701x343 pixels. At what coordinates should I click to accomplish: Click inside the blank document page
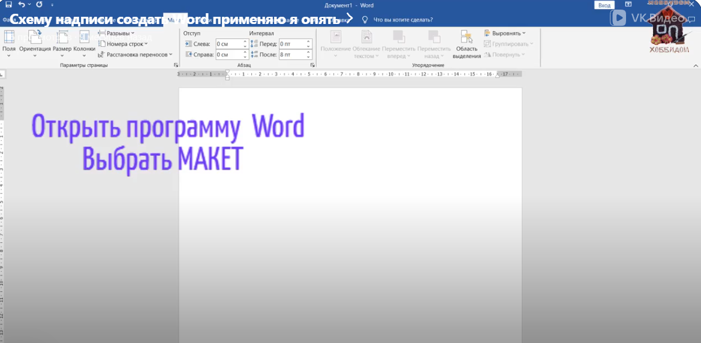350,215
